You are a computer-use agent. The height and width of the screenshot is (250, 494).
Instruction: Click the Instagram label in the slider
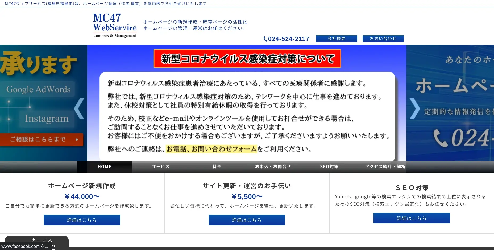(x=47, y=119)
